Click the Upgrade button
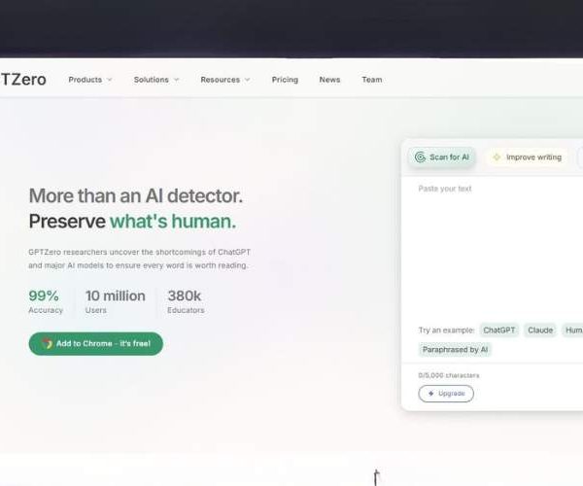 [446, 394]
